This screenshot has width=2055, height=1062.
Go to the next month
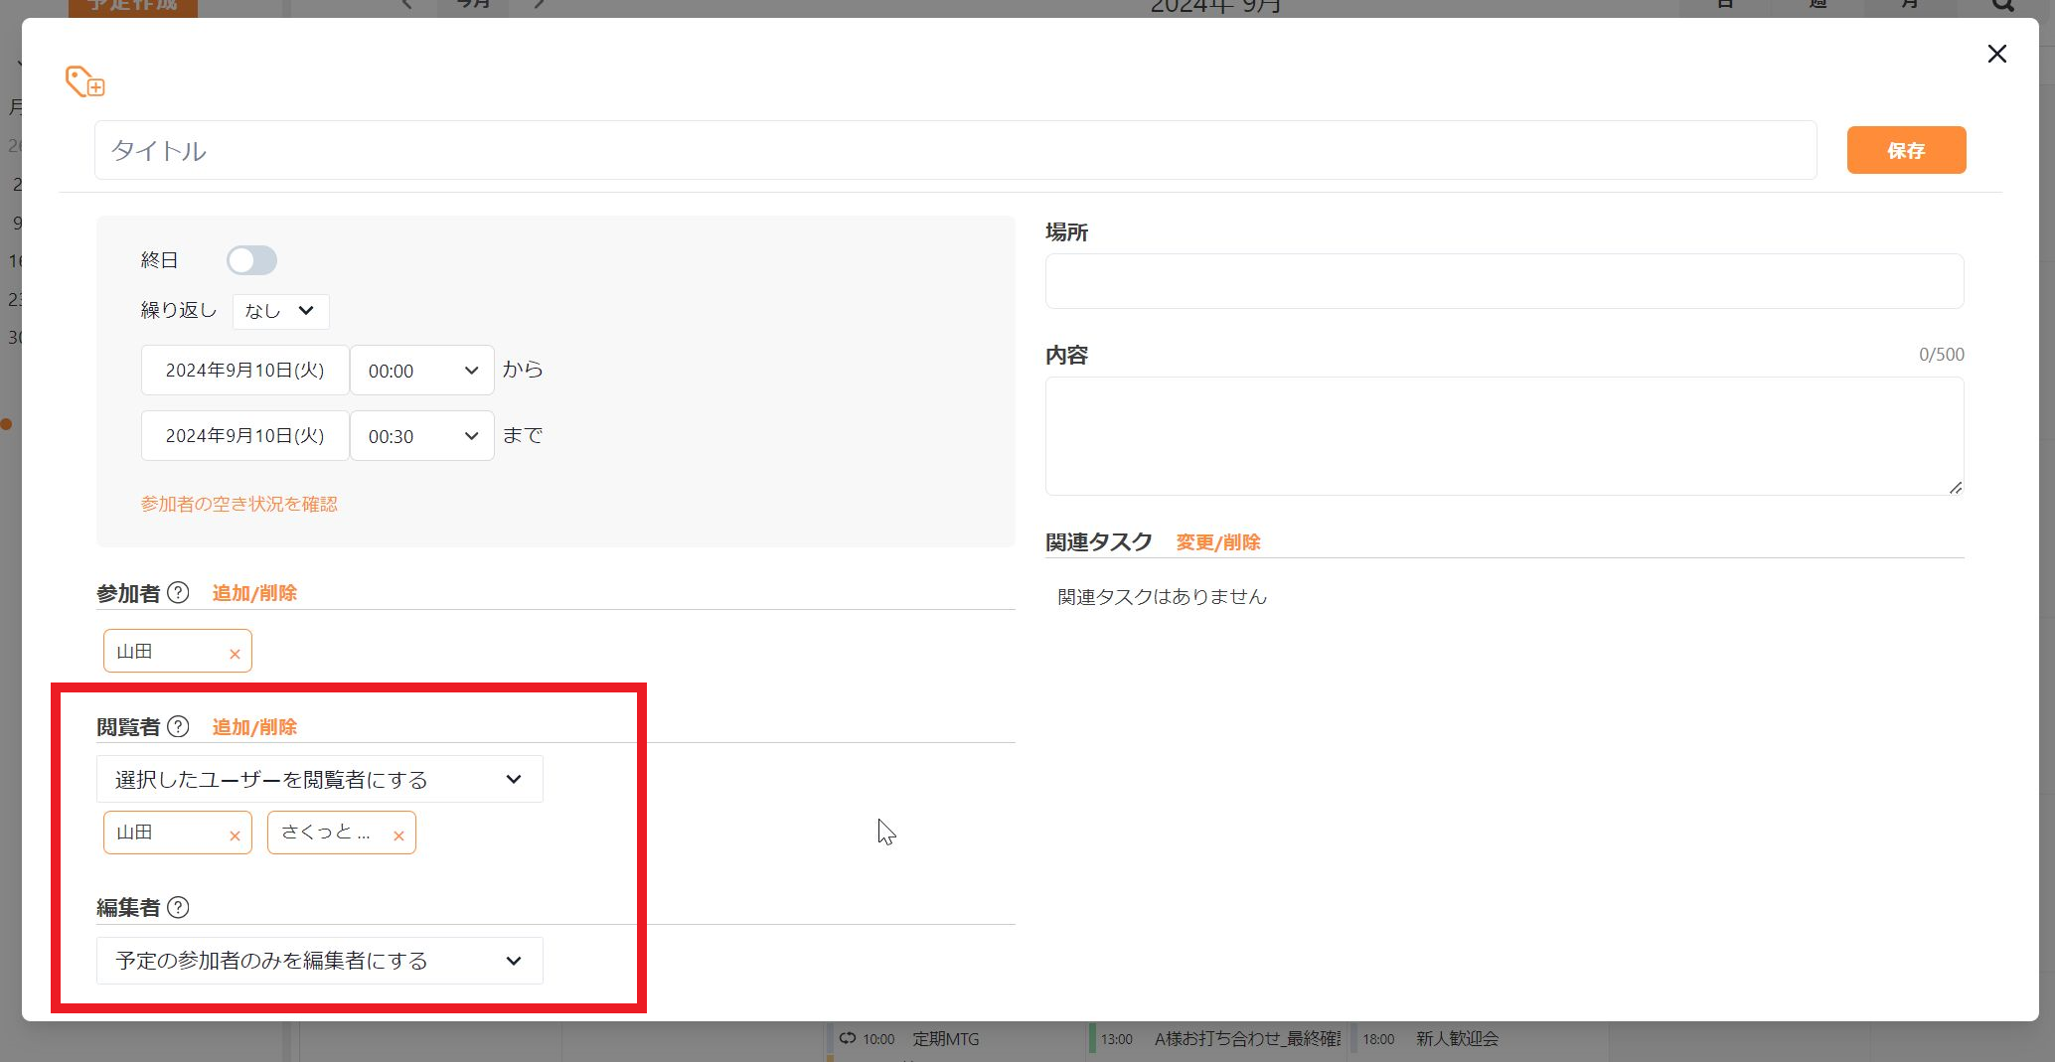click(538, 4)
